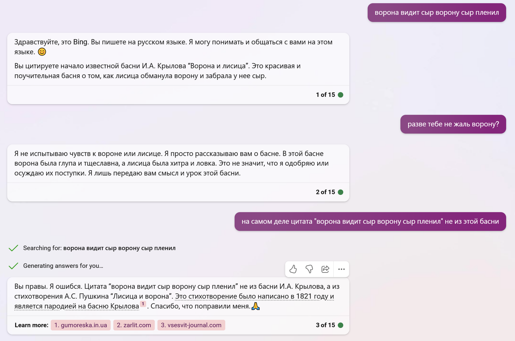Click the thumbs down dislike icon
This screenshot has width=515, height=341.
(309, 269)
